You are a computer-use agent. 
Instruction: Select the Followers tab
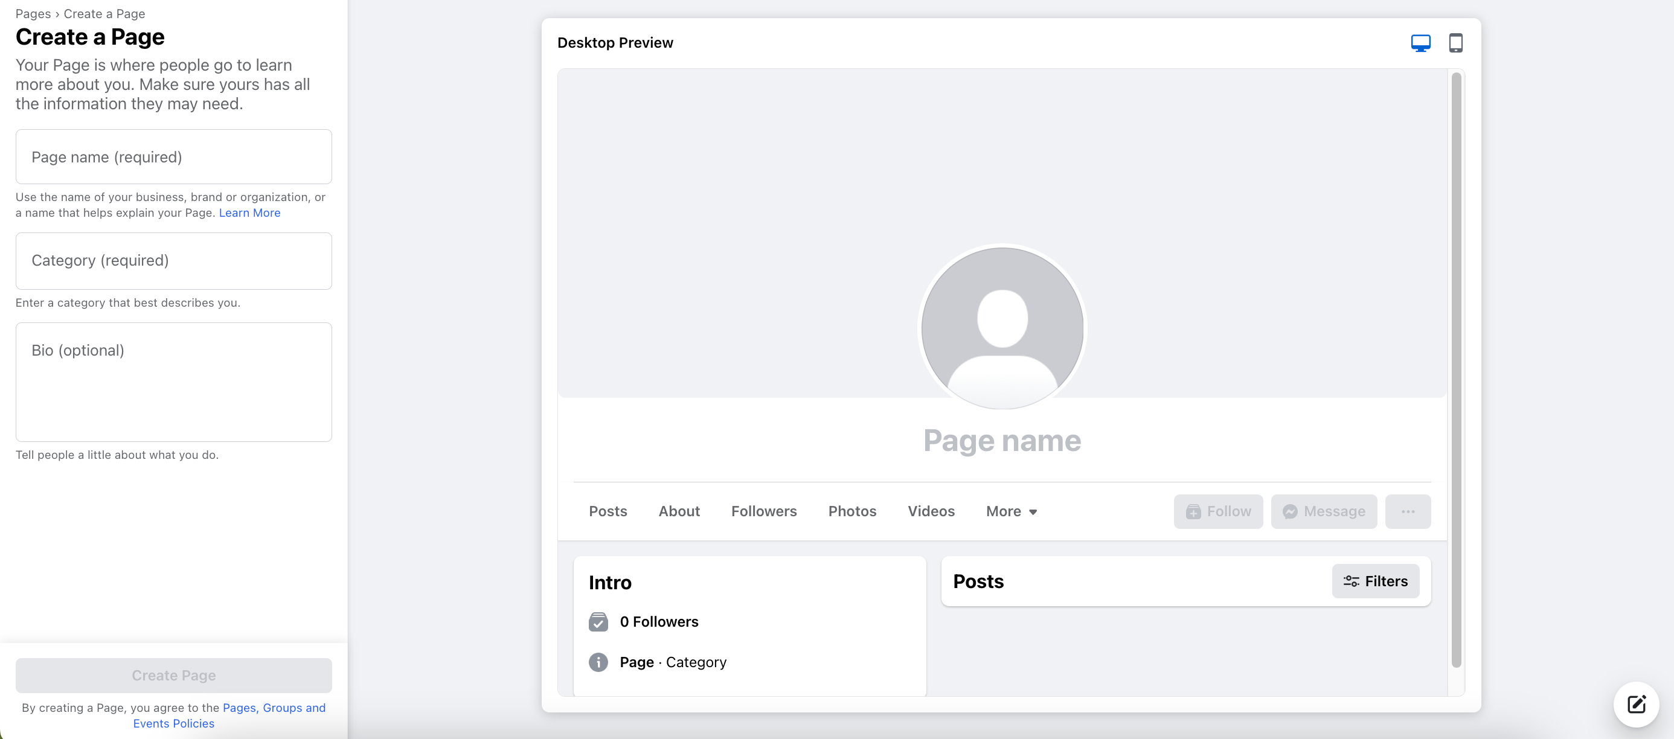tap(764, 511)
